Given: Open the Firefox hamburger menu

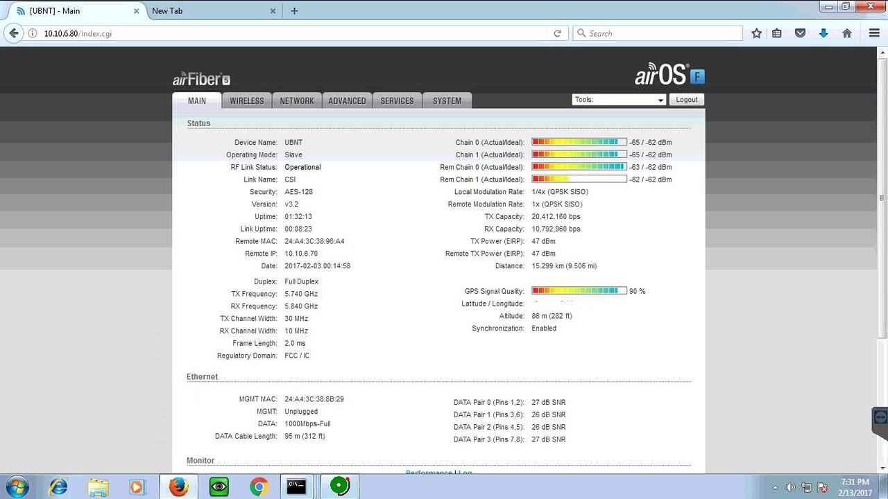Looking at the screenshot, I should (874, 33).
